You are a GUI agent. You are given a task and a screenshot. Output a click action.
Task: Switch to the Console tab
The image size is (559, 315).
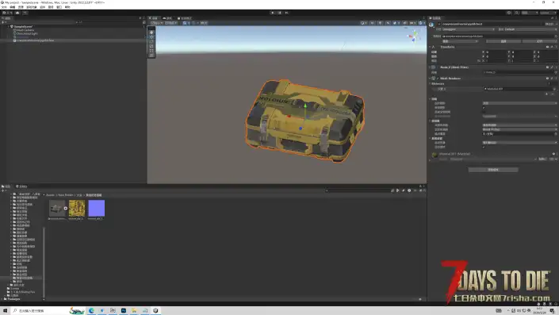coord(21,186)
